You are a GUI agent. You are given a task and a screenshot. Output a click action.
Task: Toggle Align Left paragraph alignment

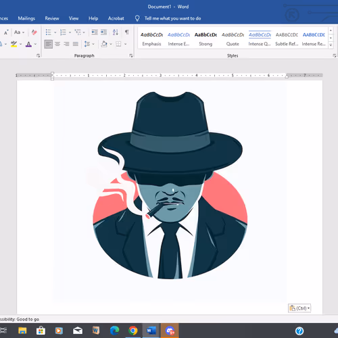tap(49, 44)
